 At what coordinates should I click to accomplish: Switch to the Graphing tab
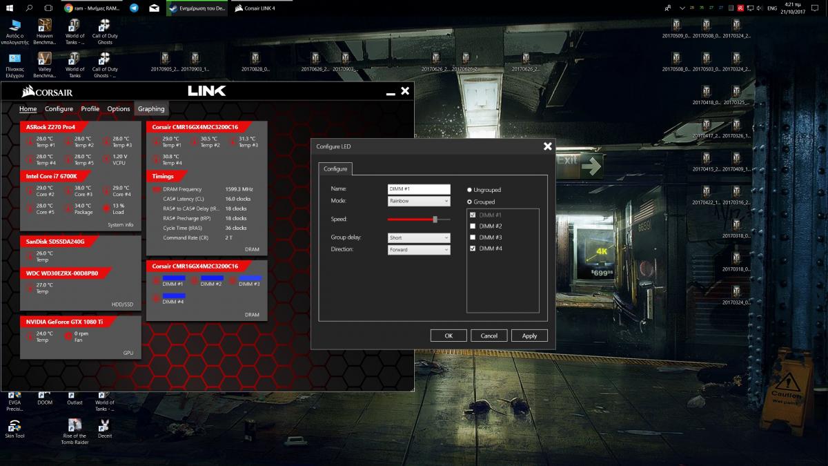coord(151,109)
